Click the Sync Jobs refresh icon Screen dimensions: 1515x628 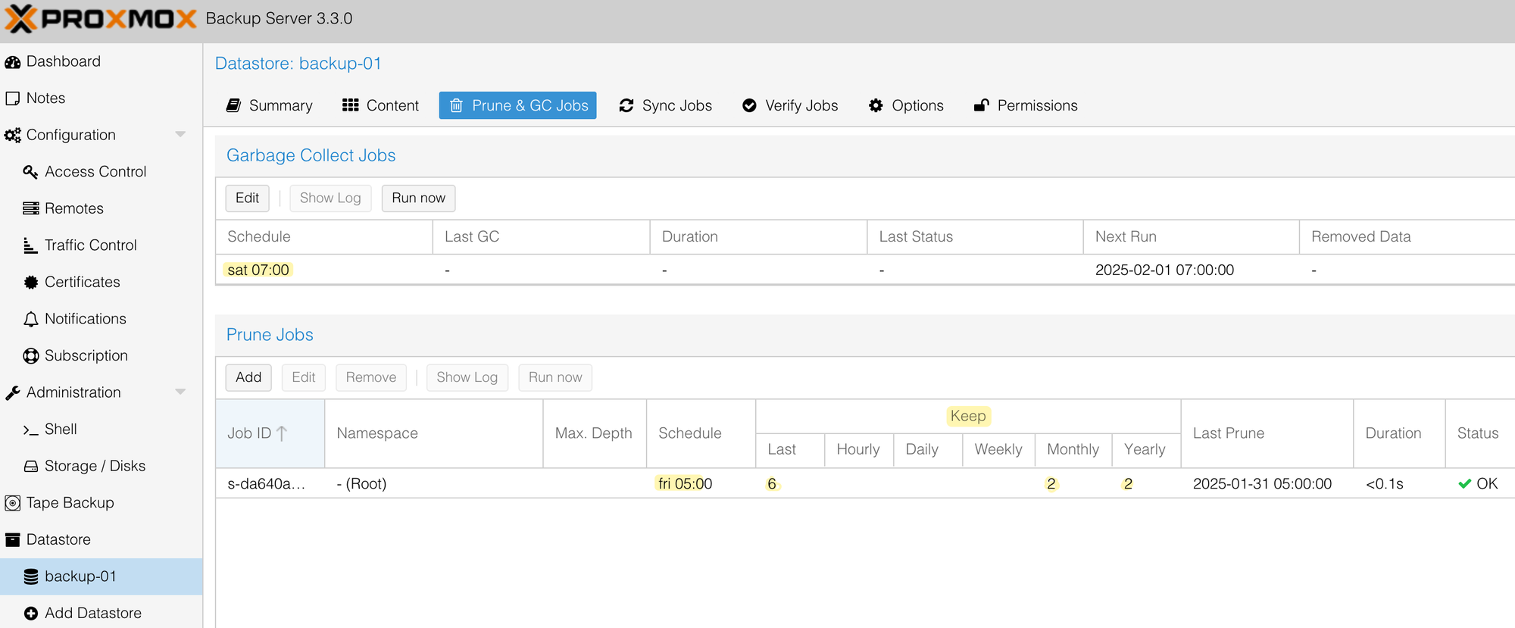(x=626, y=105)
